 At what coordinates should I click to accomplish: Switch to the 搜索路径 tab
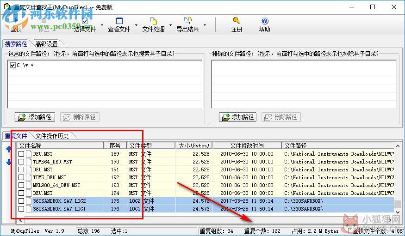pos(16,44)
